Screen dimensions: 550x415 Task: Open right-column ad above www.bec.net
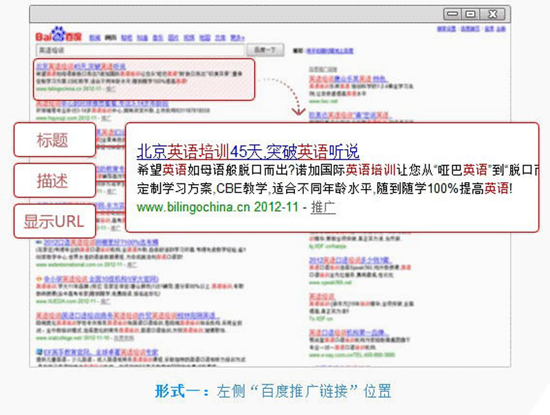point(348,79)
